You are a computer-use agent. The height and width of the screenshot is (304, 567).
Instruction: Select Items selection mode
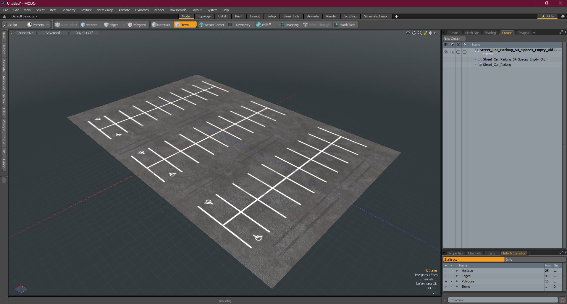point(185,25)
